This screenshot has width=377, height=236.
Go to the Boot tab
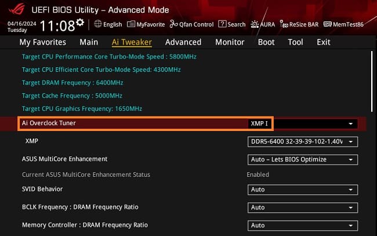[266, 42]
